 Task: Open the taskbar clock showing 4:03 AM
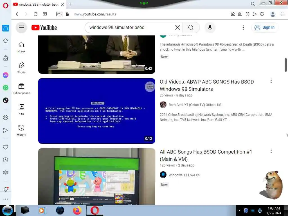[x=274, y=211]
